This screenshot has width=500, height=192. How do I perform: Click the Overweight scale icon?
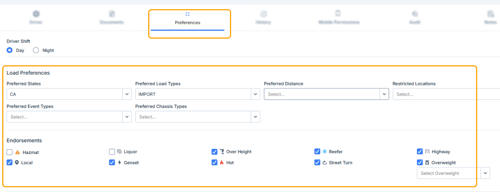coord(427,163)
